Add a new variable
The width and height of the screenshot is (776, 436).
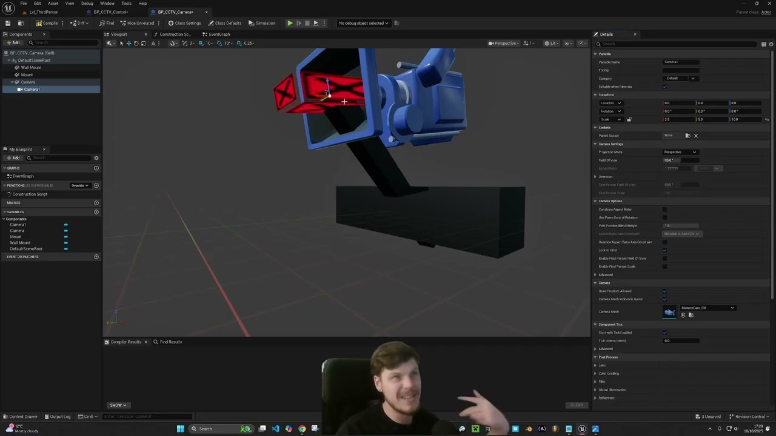click(96, 212)
